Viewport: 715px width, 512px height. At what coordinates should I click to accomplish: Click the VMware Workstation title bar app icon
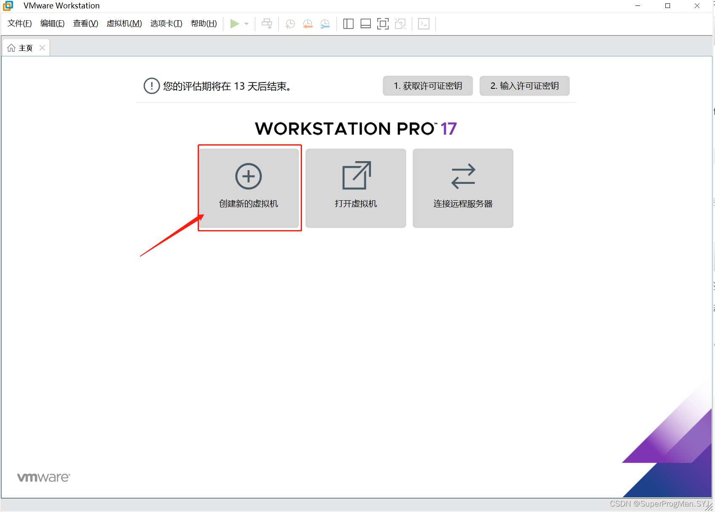pos(8,6)
